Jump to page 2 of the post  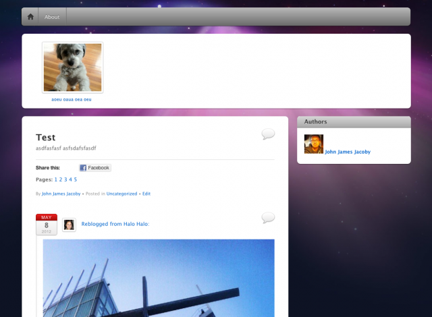pyautogui.click(x=61, y=180)
